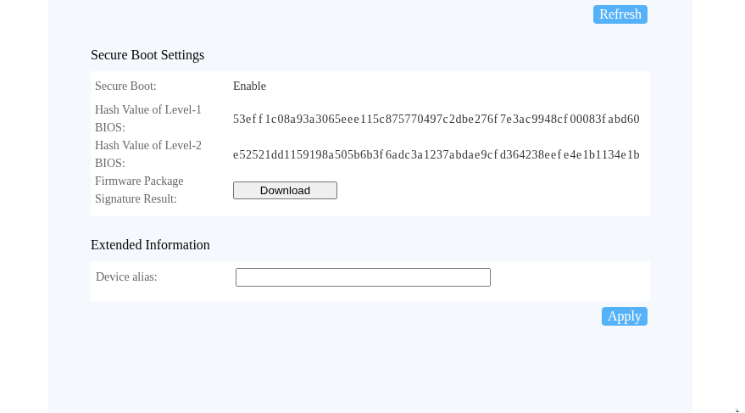
Task: Click the Refresh button
Action: point(620,14)
